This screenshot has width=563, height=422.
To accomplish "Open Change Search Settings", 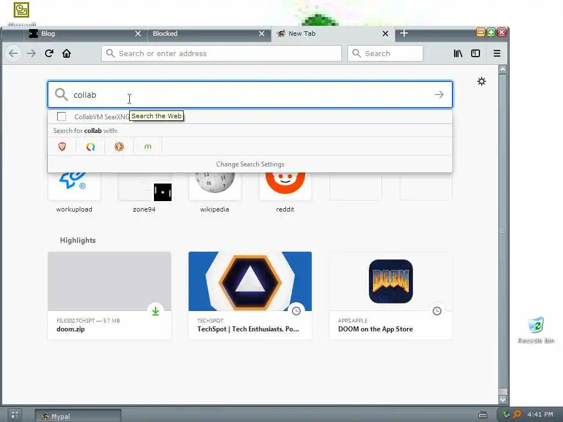I will [250, 164].
